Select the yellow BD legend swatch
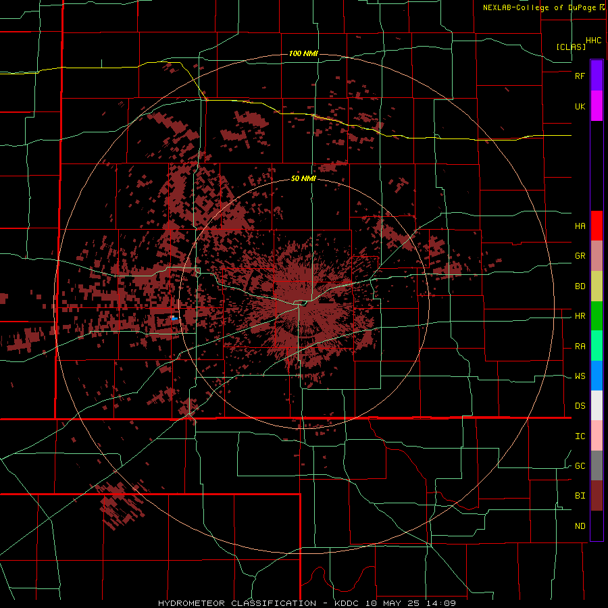Image resolution: width=608 pixels, height=608 pixels. [x=597, y=286]
